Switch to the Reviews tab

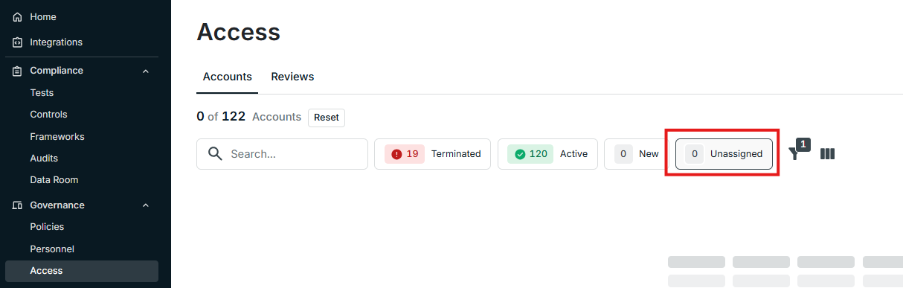(x=292, y=77)
